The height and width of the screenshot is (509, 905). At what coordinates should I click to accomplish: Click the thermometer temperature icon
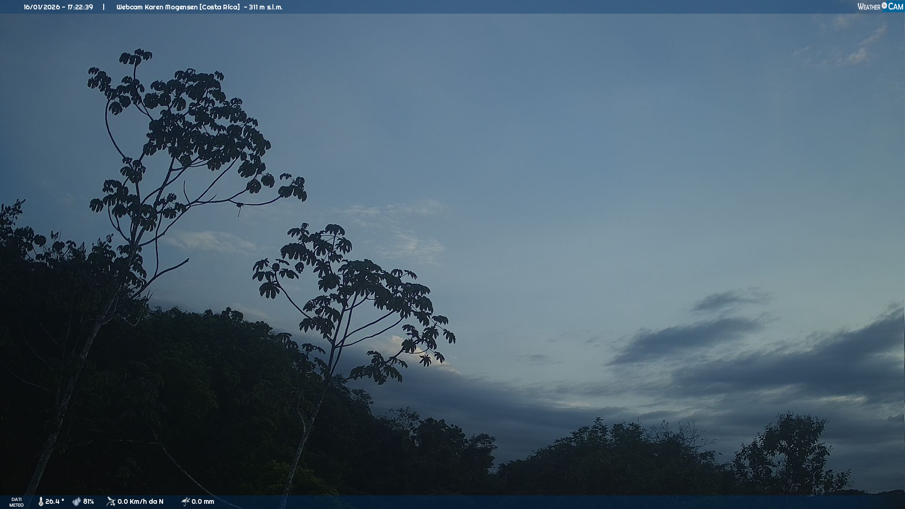pos(41,501)
